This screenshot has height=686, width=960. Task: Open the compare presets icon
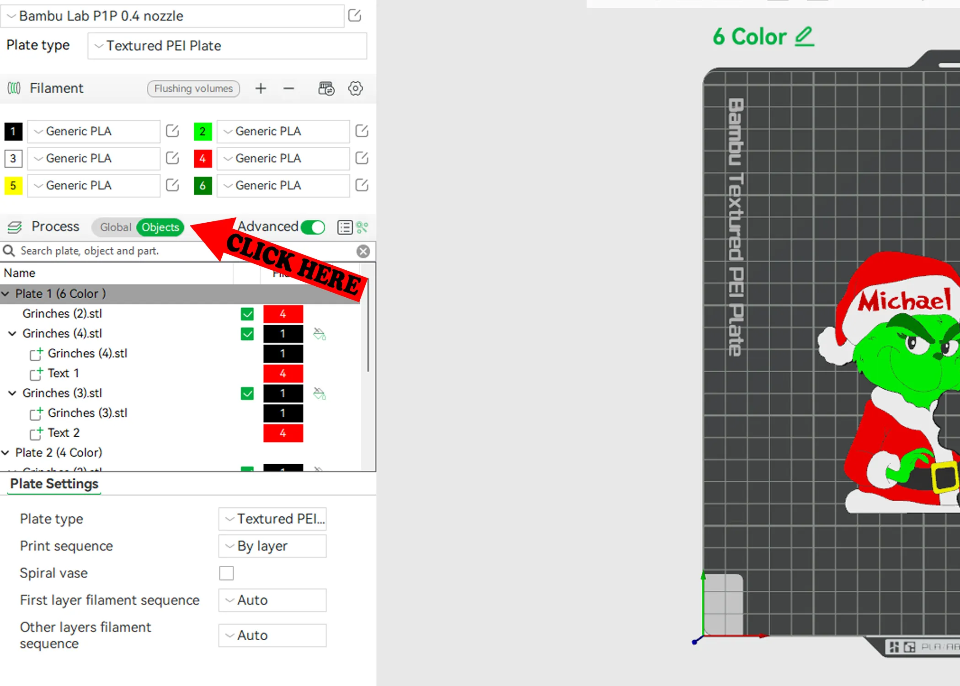click(362, 227)
